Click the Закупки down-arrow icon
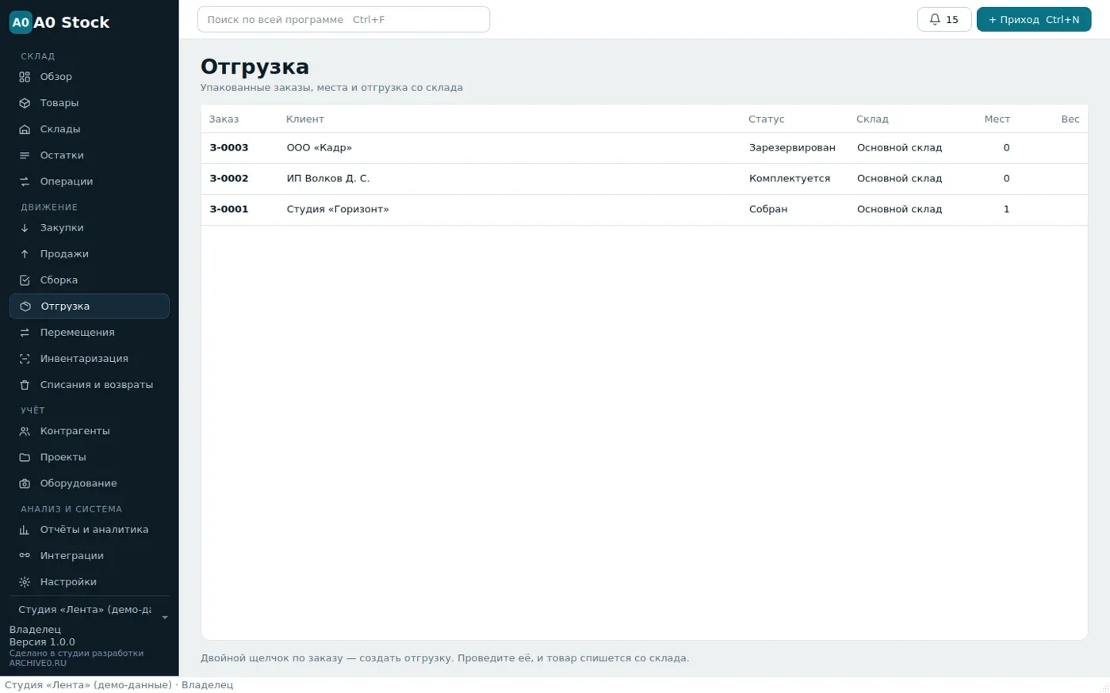 [25, 228]
